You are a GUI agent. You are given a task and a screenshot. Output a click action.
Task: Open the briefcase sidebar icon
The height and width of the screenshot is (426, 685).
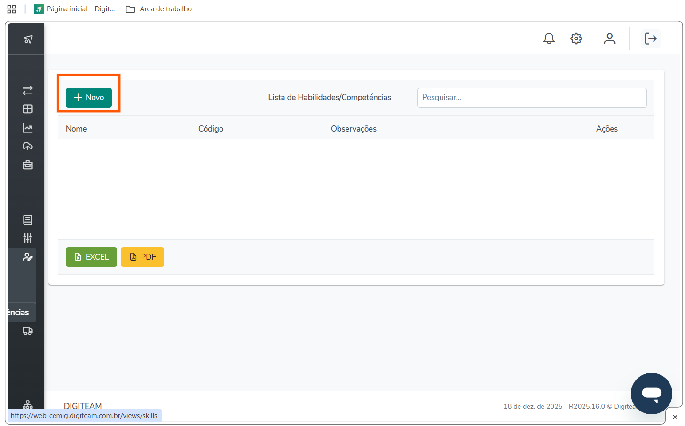pos(28,165)
